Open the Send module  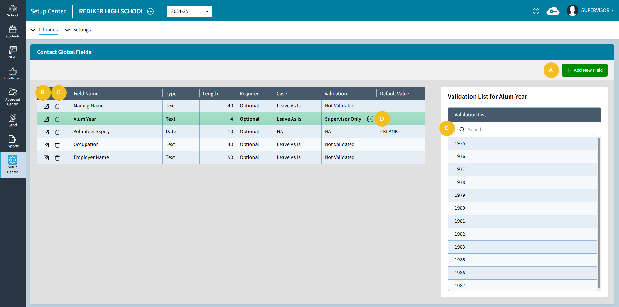tap(13, 121)
